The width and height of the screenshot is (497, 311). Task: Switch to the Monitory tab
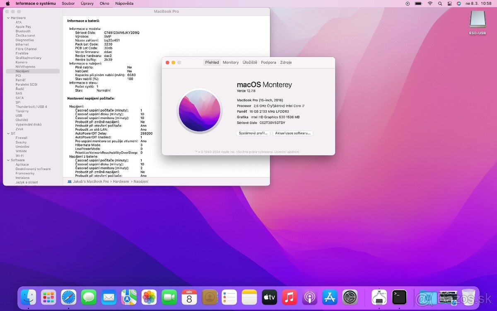click(x=230, y=62)
